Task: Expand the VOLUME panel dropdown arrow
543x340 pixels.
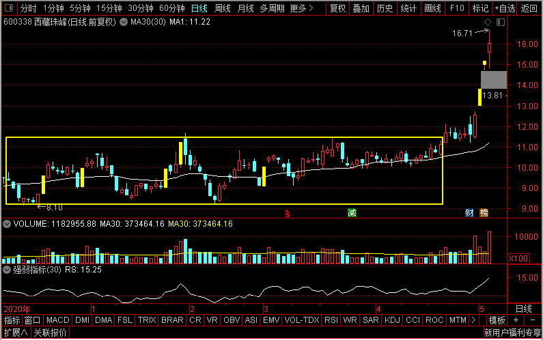Action: (x=7, y=224)
